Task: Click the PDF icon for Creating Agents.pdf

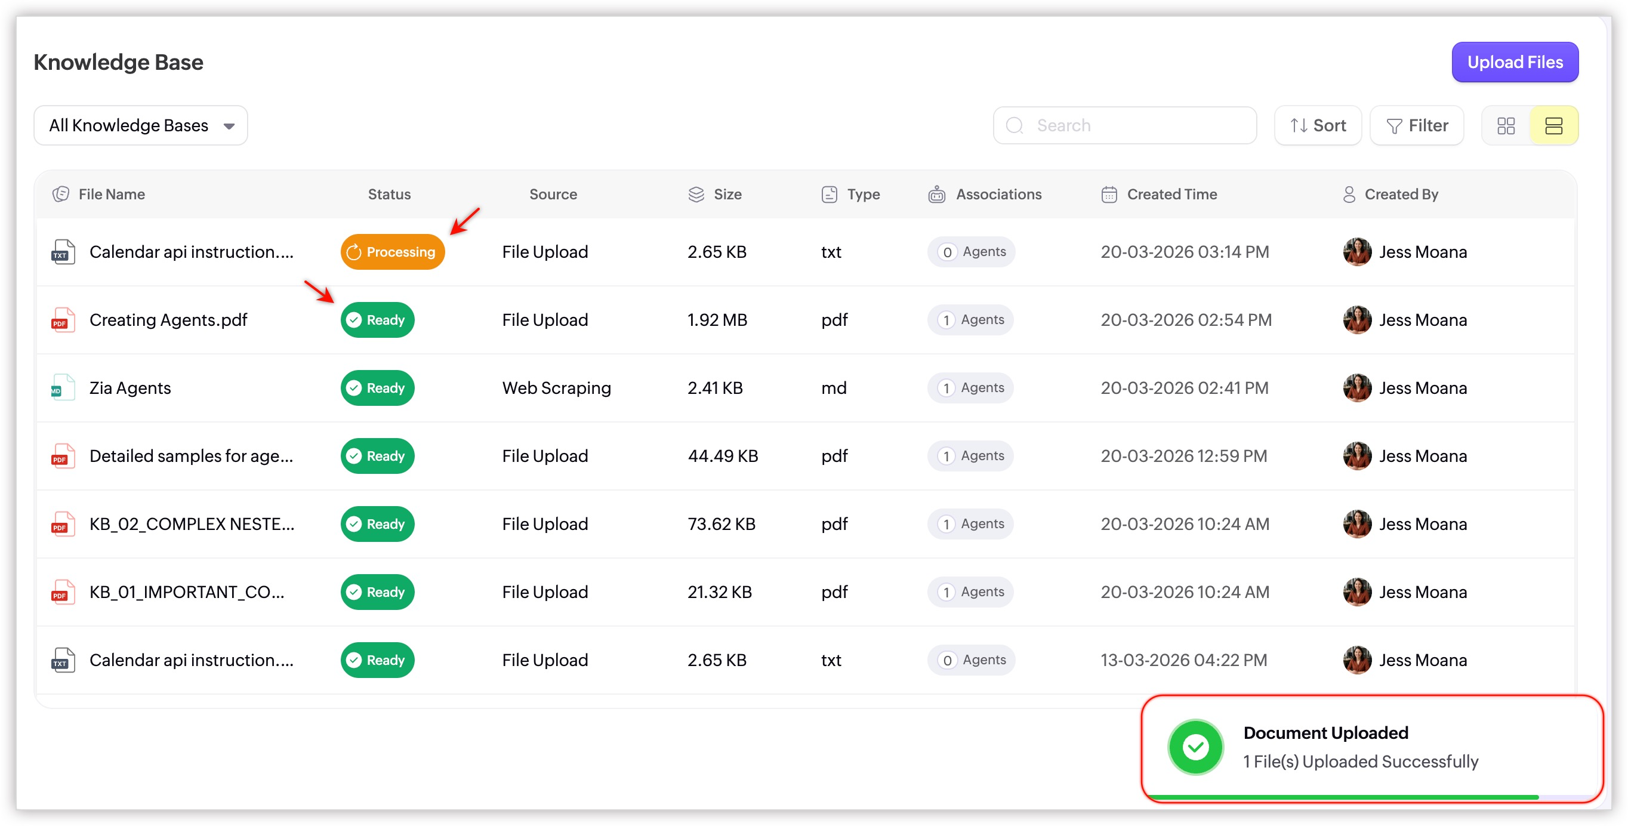Action: pos(63,320)
